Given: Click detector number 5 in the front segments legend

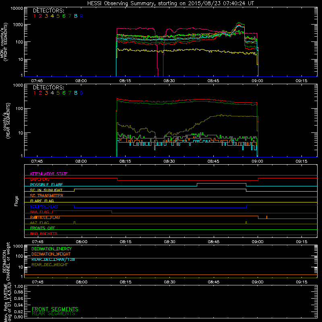Looking at the screenshot, I should click(58, 16).
